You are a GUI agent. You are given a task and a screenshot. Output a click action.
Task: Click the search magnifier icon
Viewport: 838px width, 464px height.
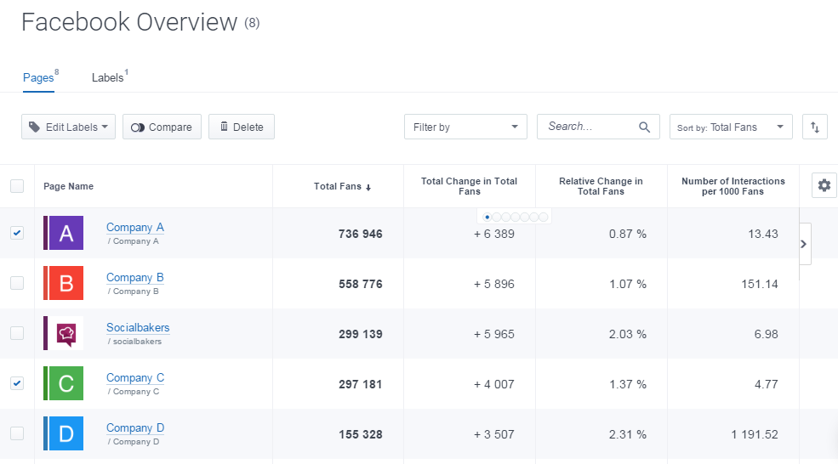click(644, 127)
